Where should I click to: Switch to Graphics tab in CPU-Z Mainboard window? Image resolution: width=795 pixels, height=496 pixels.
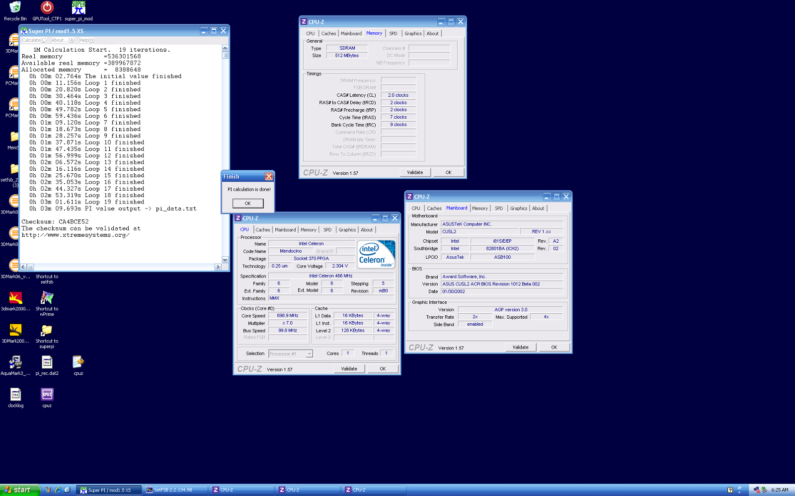518,209
